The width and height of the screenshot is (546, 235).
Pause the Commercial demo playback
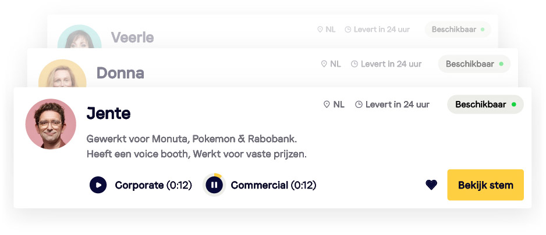pyautogui.click(x=214, y=185)
